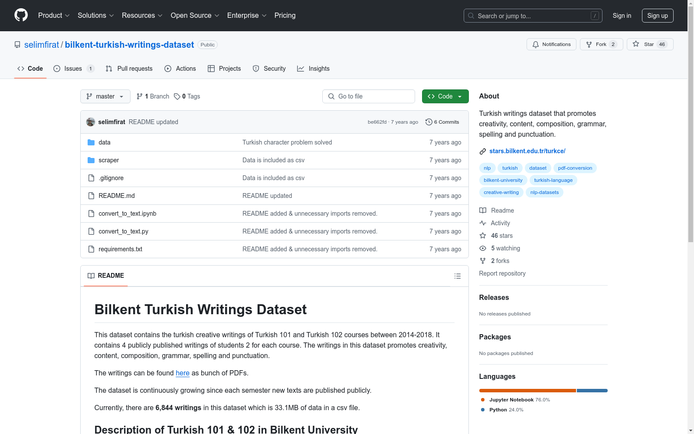This screenshot has height=434, width=694.
Task: Expand the Enterprise menu
Action: 247,15
